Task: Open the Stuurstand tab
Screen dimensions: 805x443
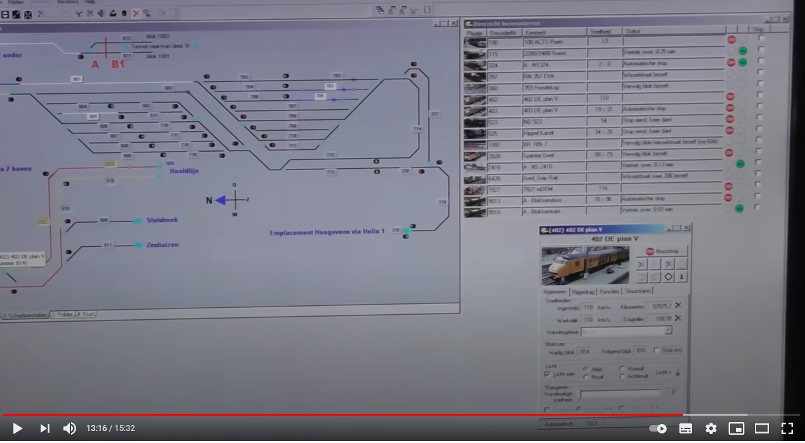Action: (x=638, y=291)
